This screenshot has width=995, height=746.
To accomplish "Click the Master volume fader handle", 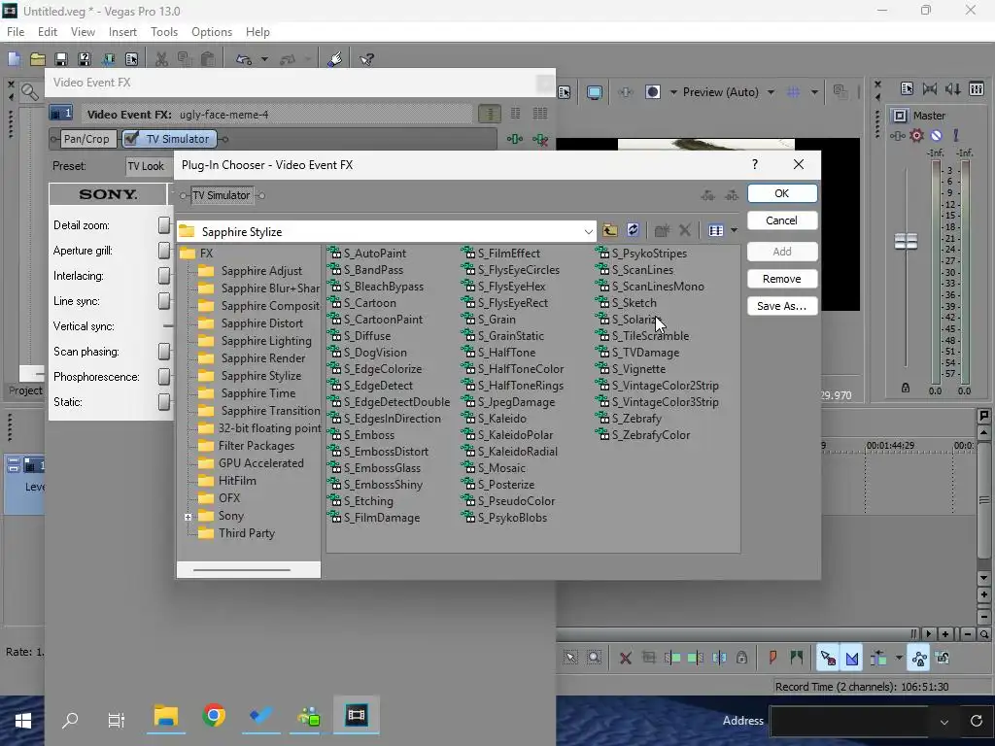I will (x=906, y=241).
